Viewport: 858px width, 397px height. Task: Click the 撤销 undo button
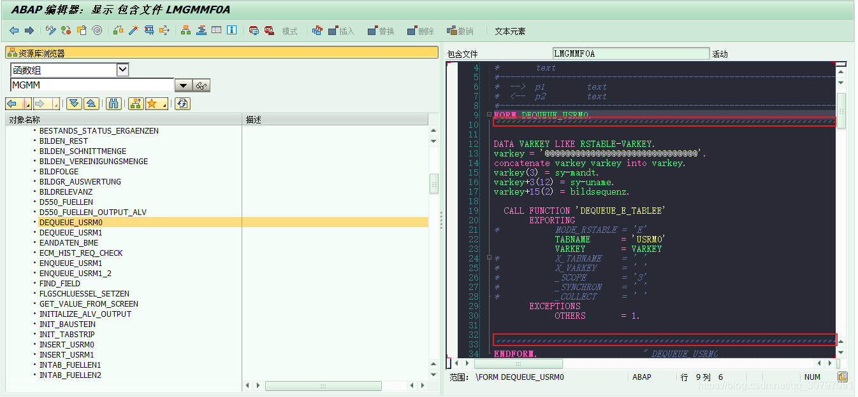click(460, 31)
